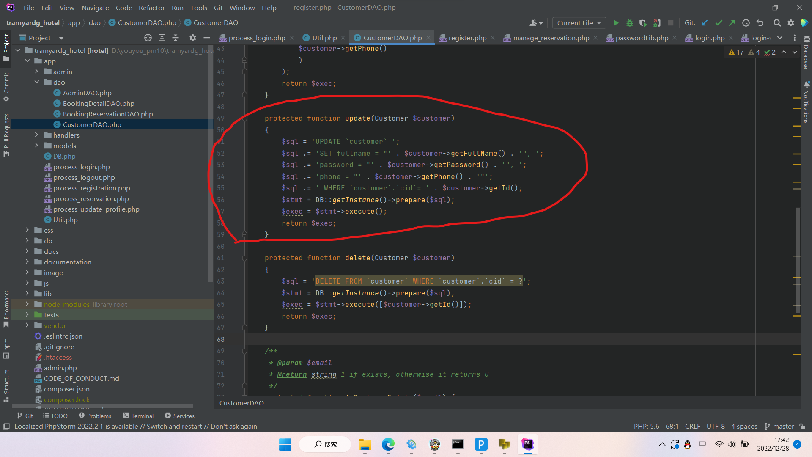Click the Switch and restart link
Viewport: 812px width, 457px height.
(175, 426)
